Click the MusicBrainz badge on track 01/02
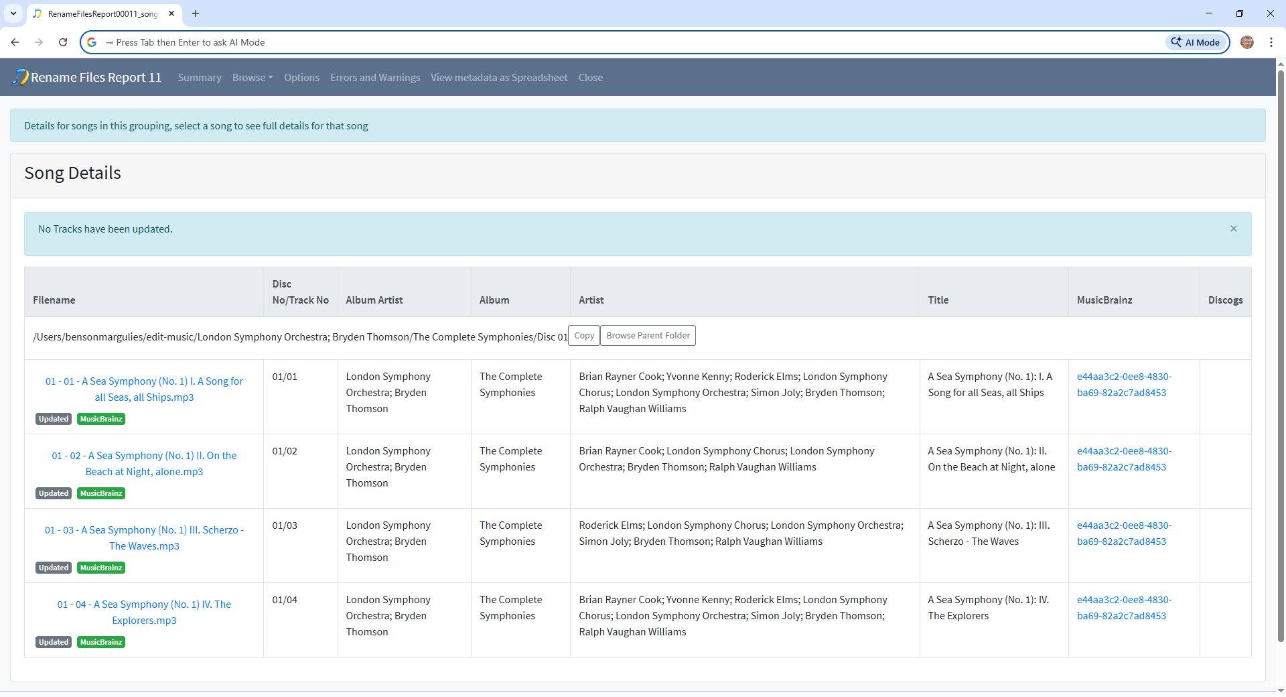 tap(101, 493)
